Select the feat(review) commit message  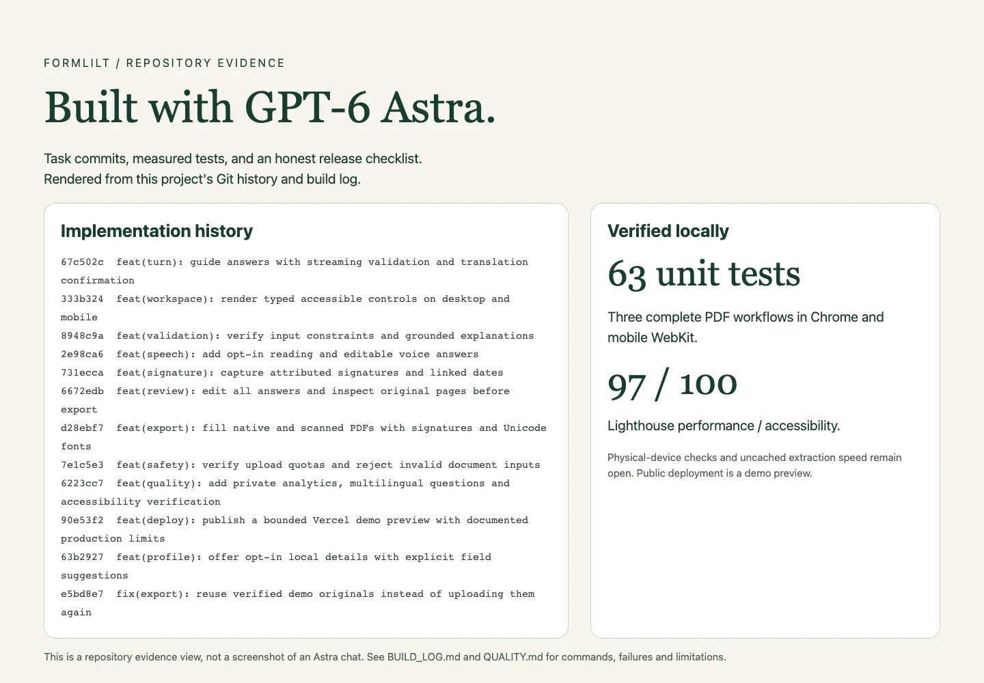pos(285,400)
